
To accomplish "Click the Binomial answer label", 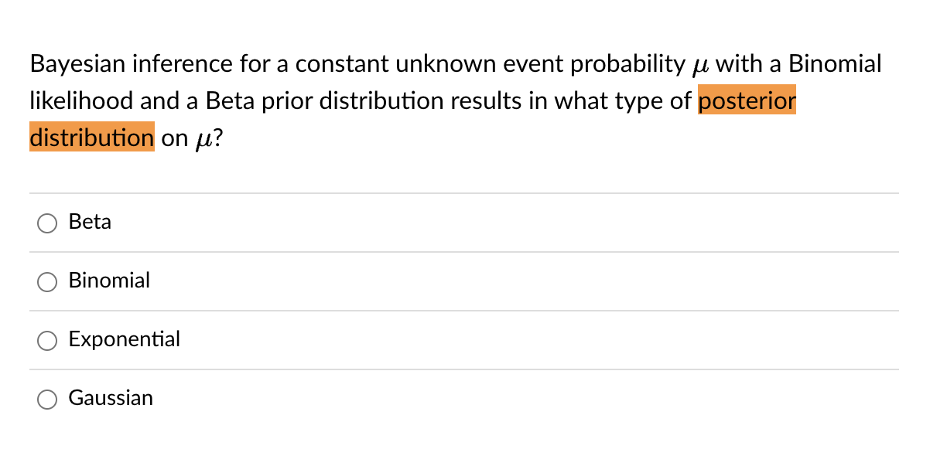I will point(109,281).
